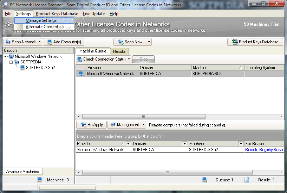Open the Live Update menu

tap(94, 14)
